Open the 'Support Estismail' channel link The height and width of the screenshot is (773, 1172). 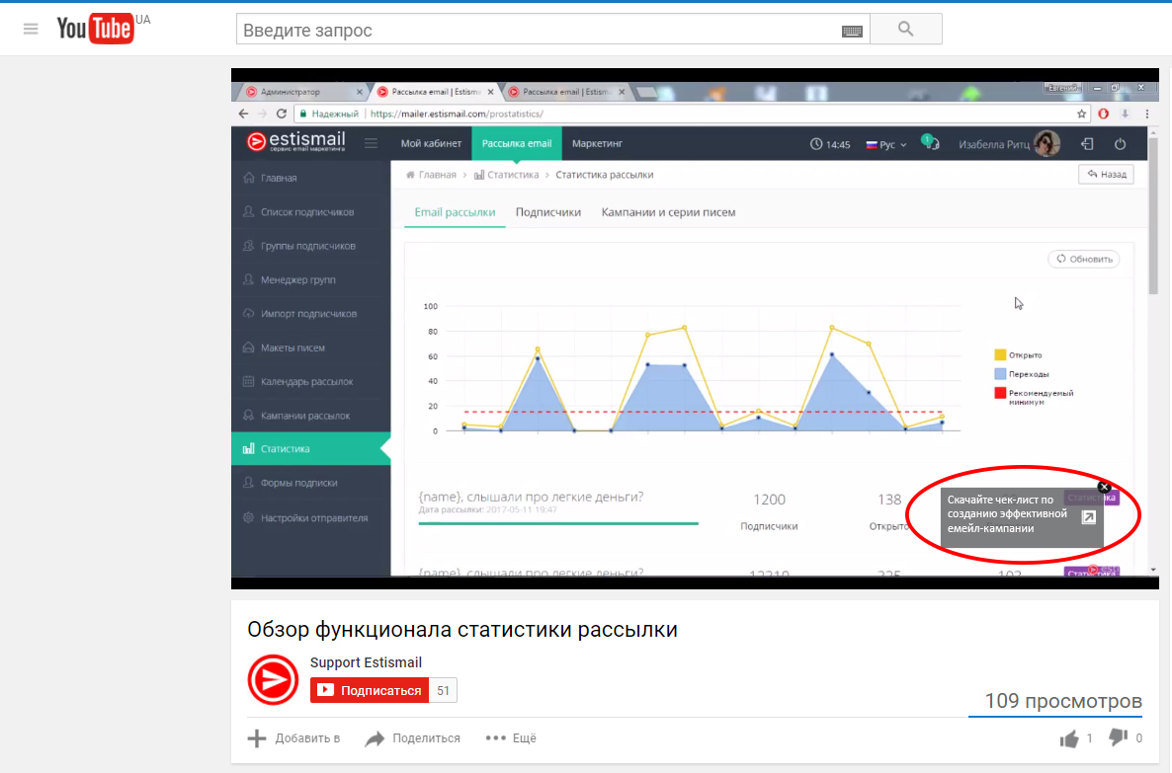[366, 662]
